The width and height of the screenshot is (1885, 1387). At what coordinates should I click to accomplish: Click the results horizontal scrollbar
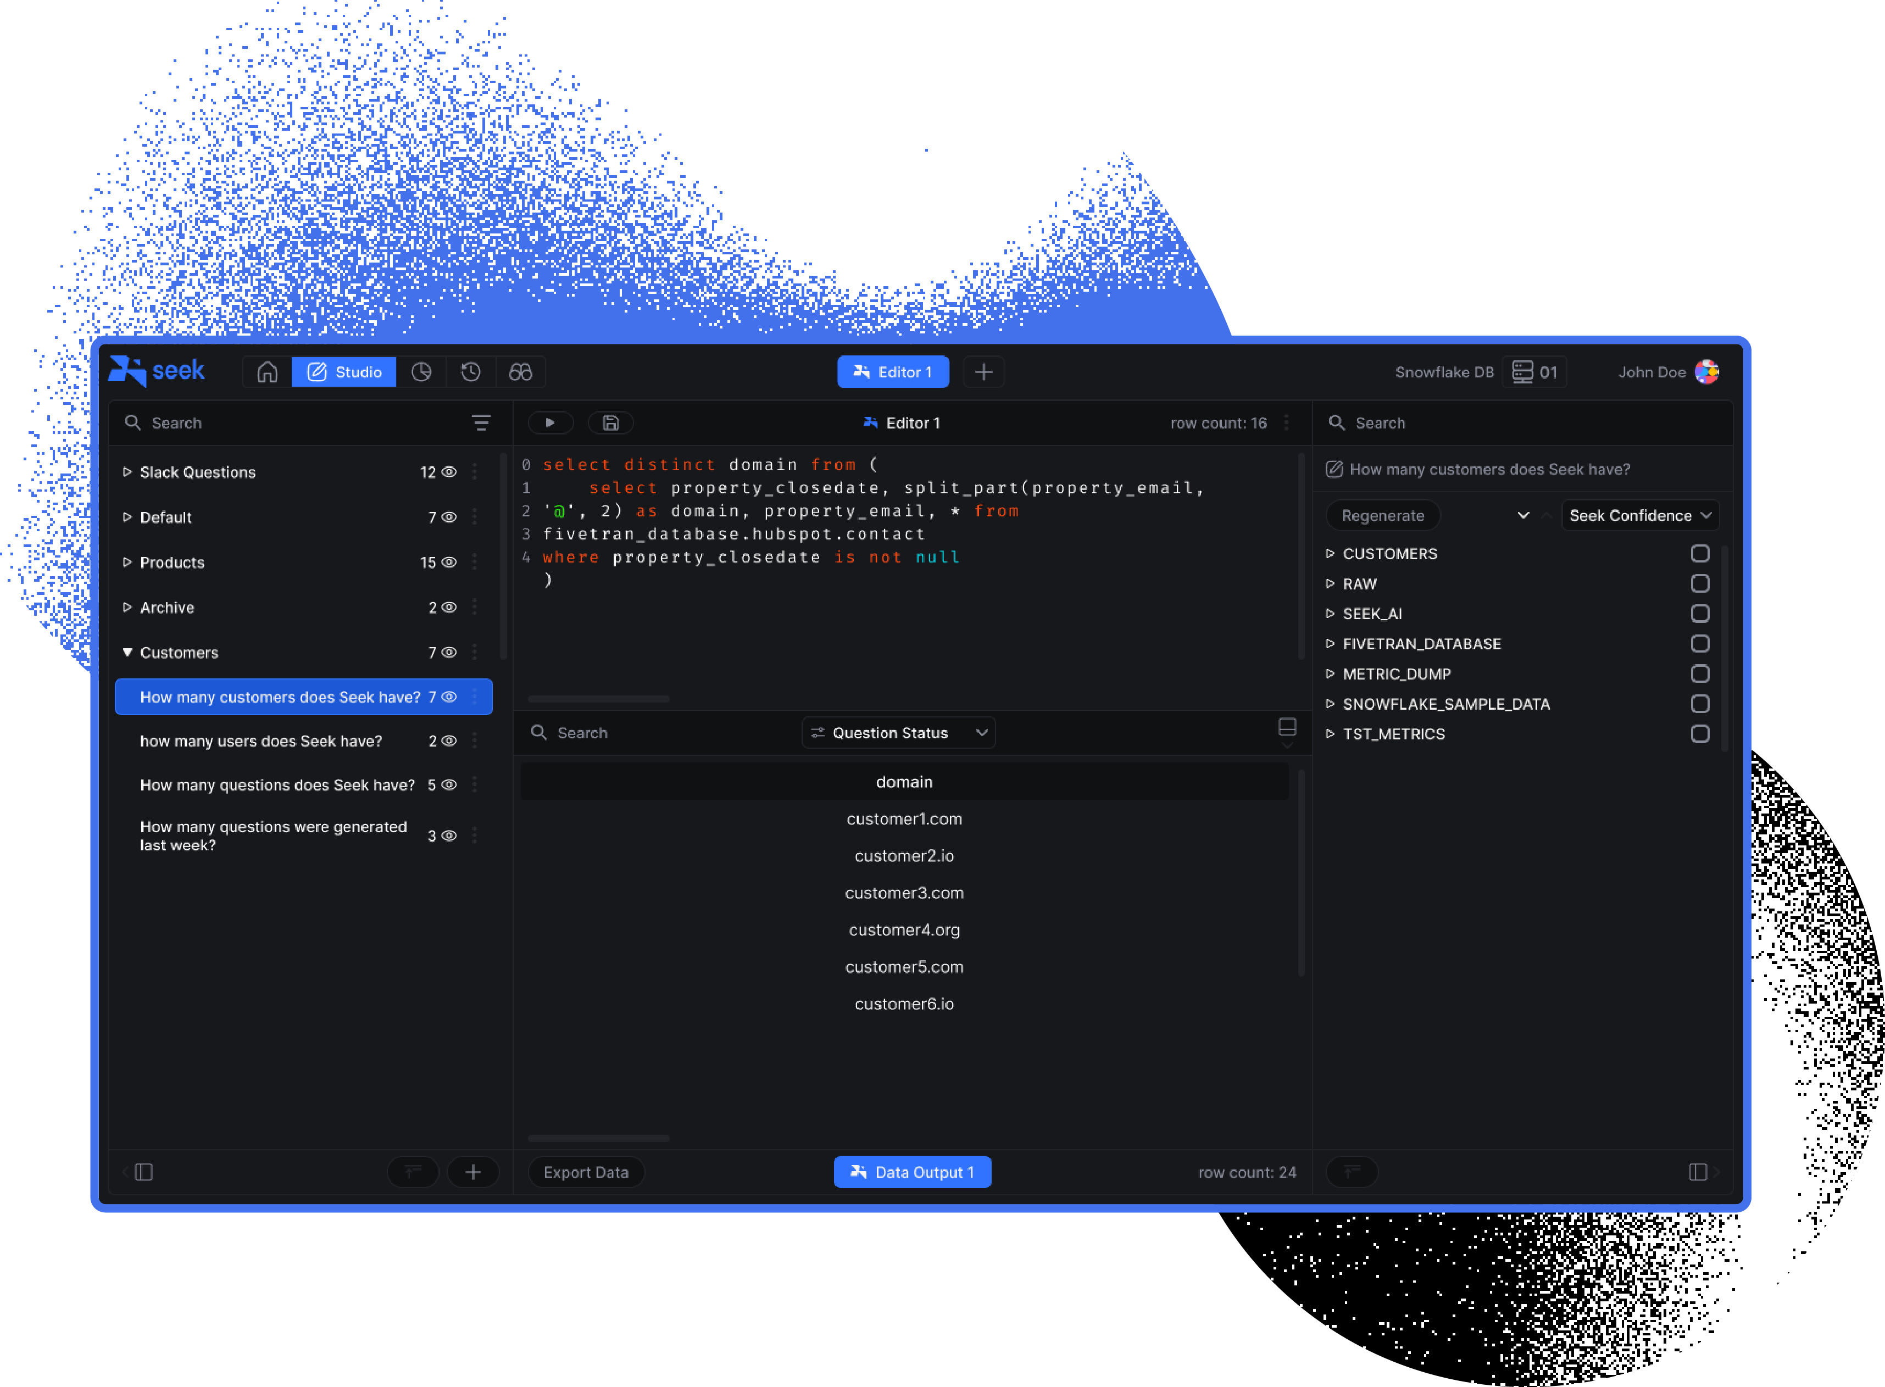point(599,1139)
